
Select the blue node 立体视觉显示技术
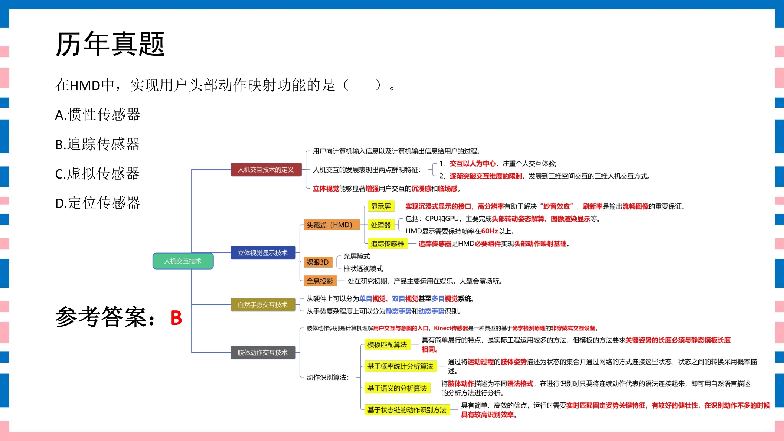point(263,253)
